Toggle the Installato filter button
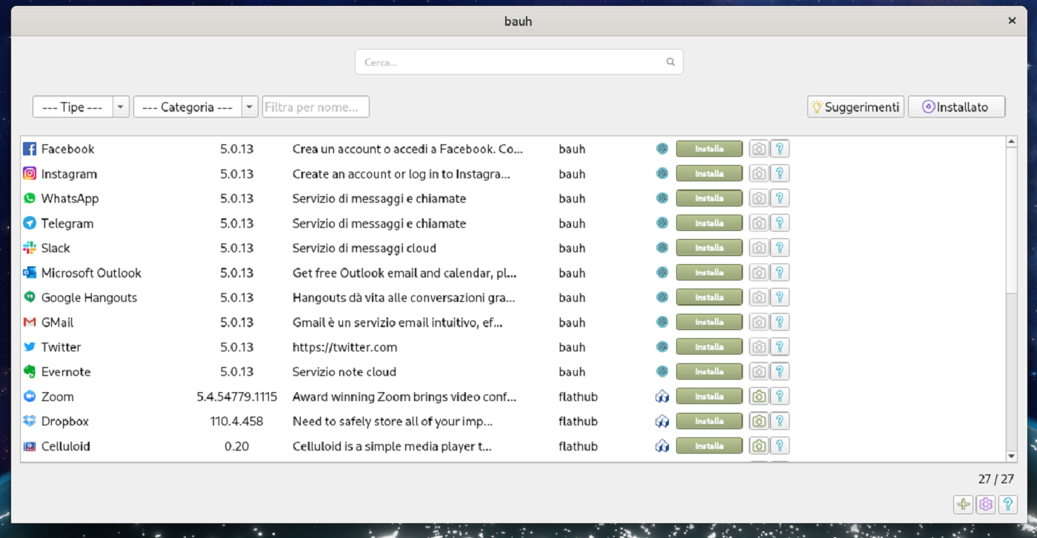1037x538 pixels. click(956, 107)
